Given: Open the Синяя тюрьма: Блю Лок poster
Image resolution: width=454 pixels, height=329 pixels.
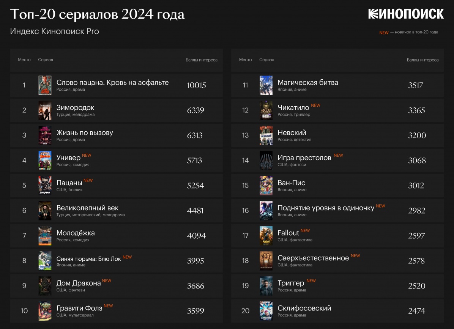Looking at the screenshot, I should (x=45, y=261).
